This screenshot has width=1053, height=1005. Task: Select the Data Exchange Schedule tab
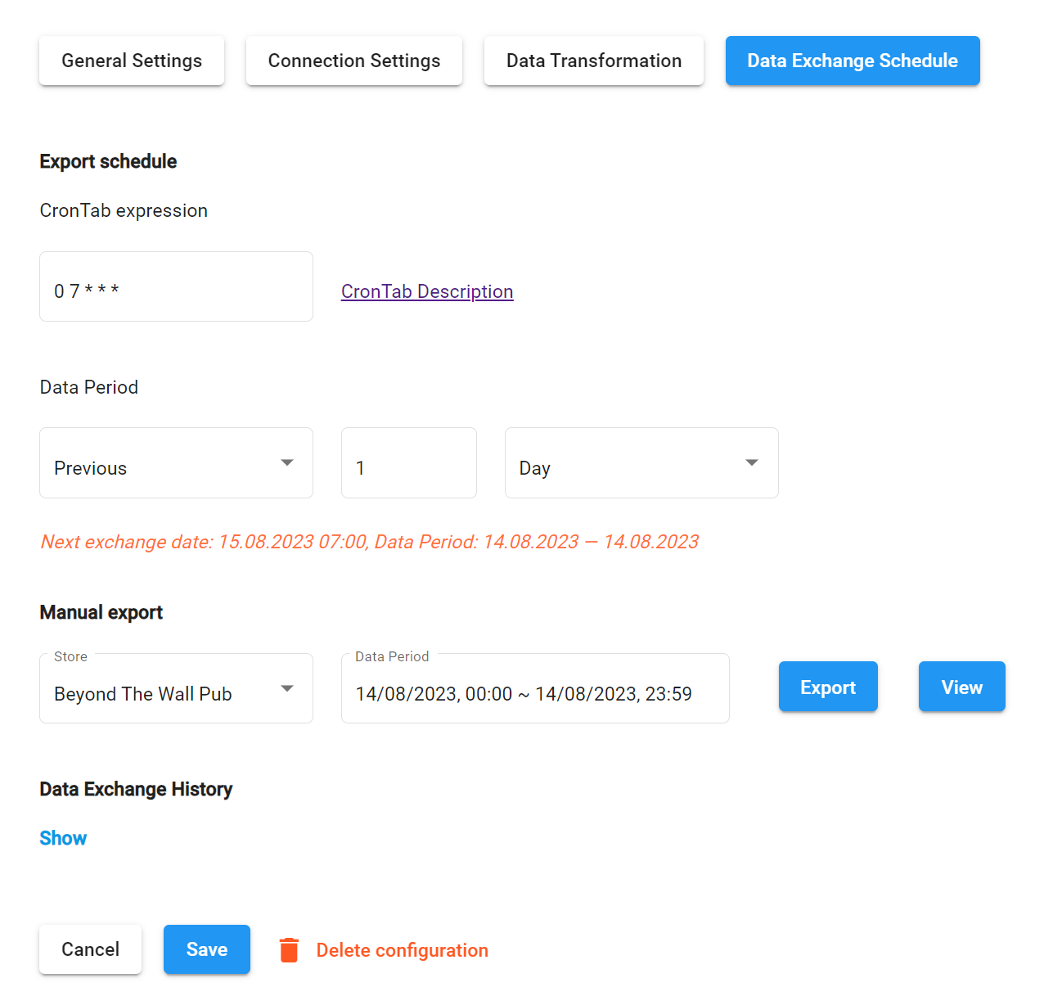(852, 61)
